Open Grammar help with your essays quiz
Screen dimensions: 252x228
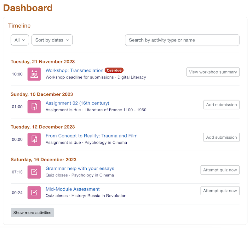click(x=80, y=169)
